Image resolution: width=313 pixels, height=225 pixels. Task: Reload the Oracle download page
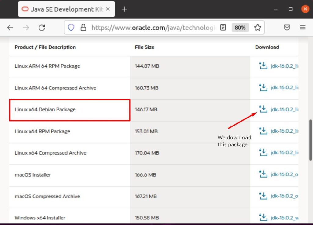tap(42, 27)
